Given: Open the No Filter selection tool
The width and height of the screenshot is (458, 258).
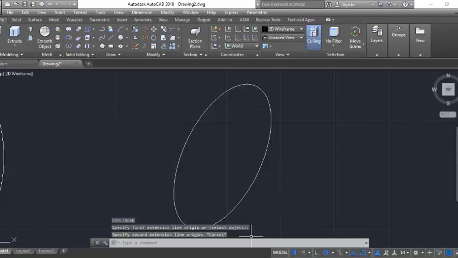Looking at the screenshot, I should pyautogui.click(x=333, y=35).
